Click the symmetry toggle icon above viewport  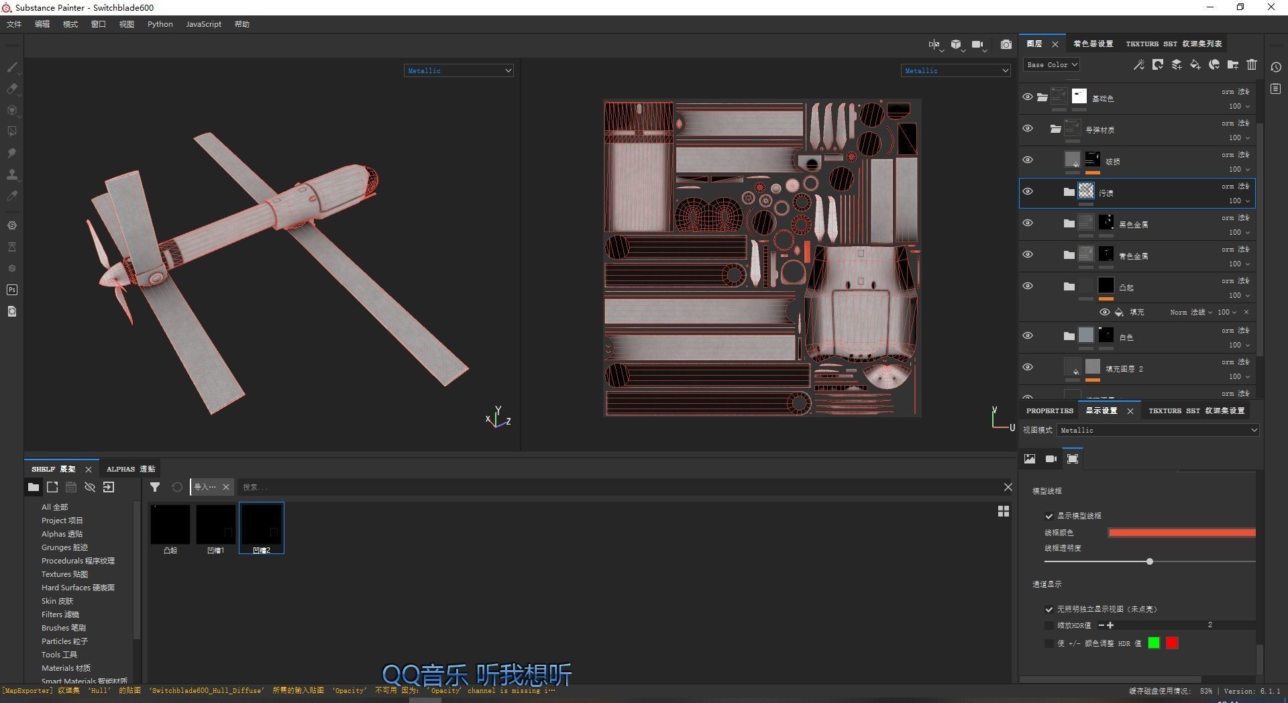click(934, 44)
